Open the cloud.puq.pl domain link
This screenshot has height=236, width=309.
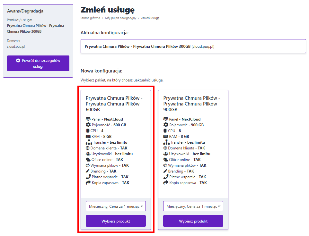tap(16, 46)
